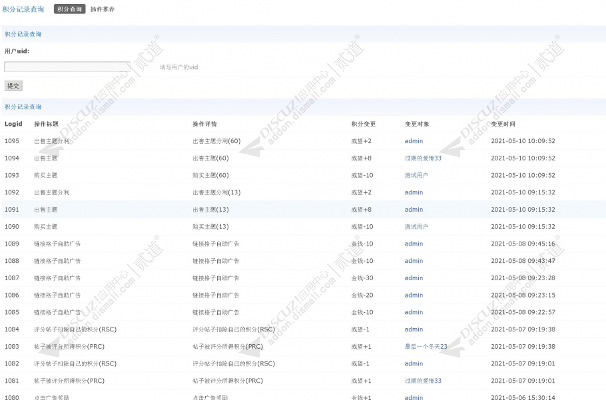
Task: Open admin link in Logid 1085 row
Action: coord(414,312)
